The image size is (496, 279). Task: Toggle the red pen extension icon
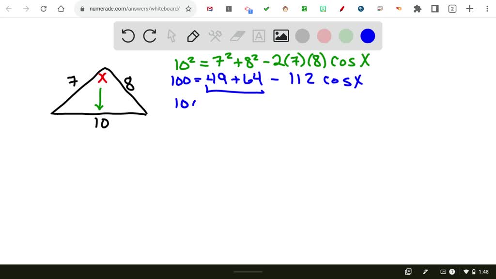[341, 8]
